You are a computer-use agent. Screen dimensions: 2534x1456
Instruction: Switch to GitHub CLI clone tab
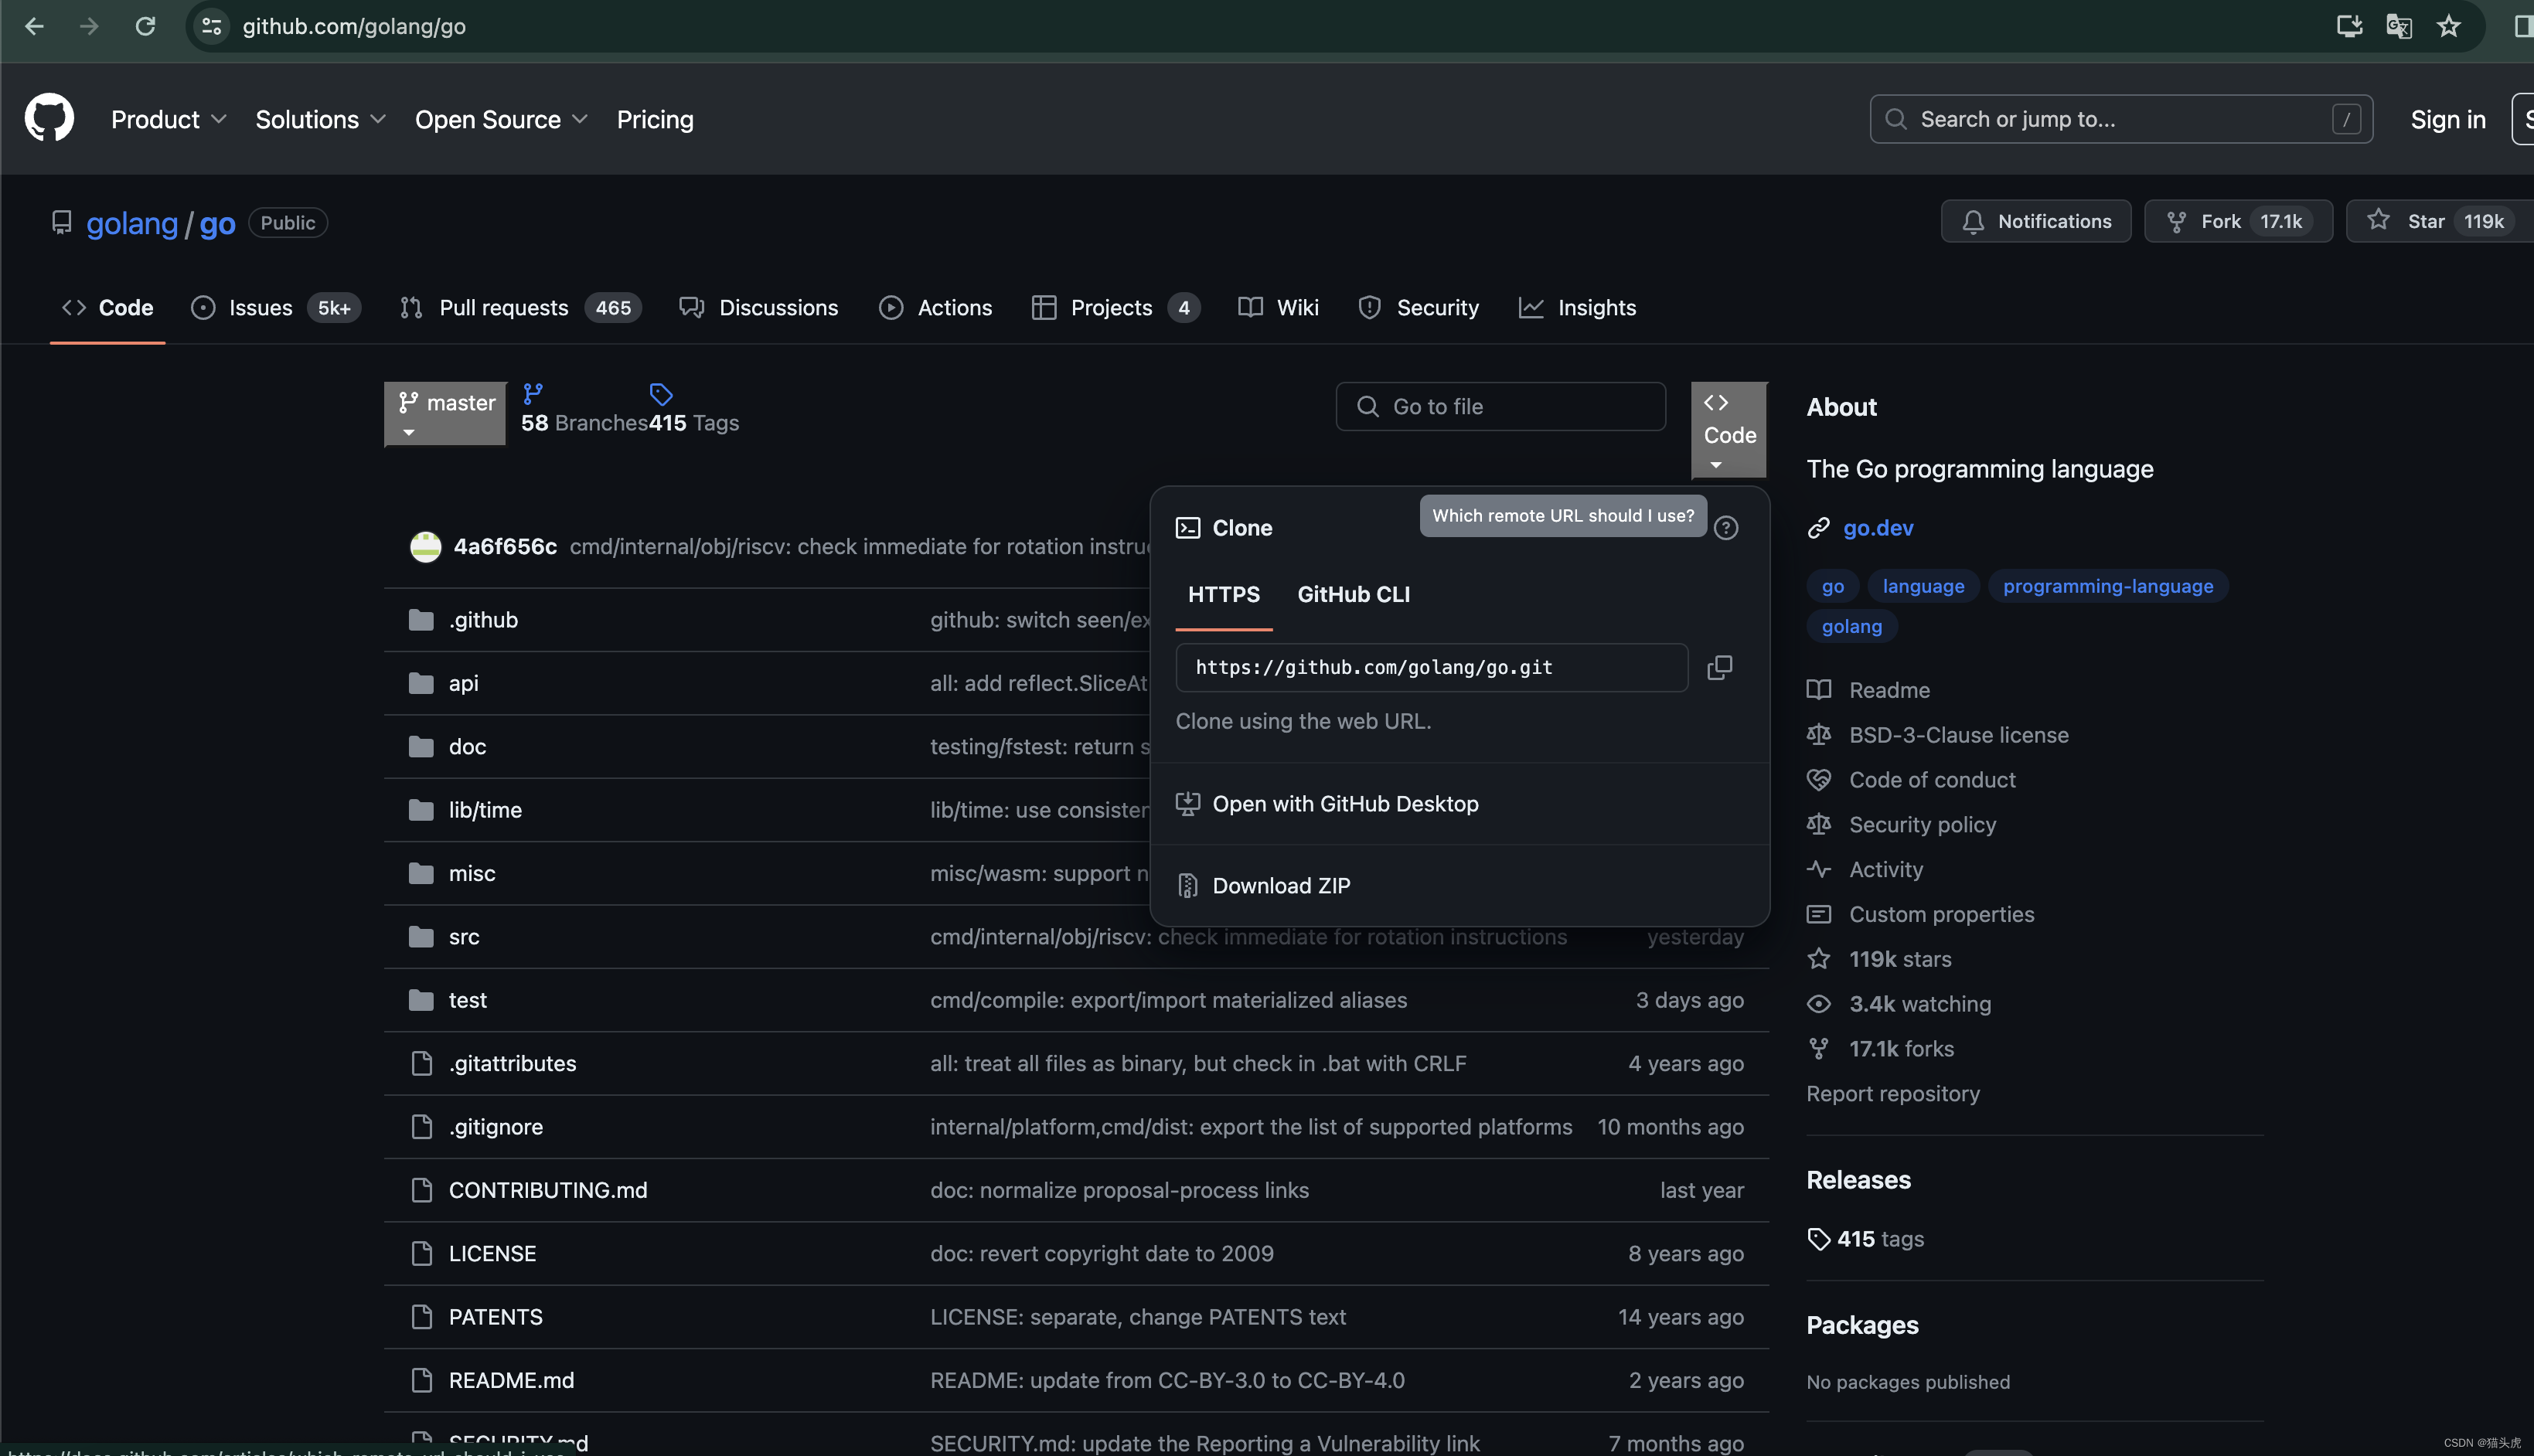point(1354,594)
